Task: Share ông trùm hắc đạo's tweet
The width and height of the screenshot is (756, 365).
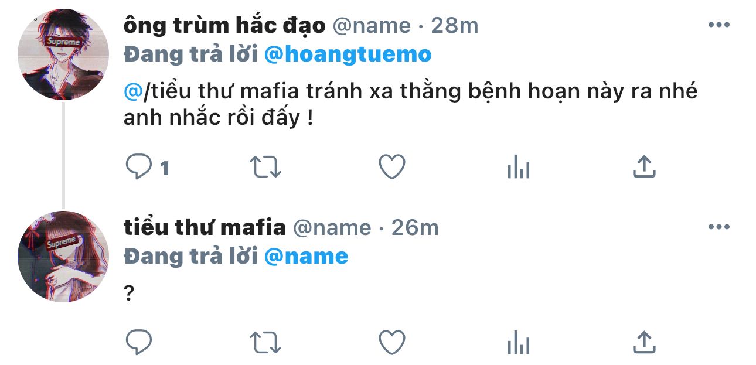Action: [x=644, y=167]
